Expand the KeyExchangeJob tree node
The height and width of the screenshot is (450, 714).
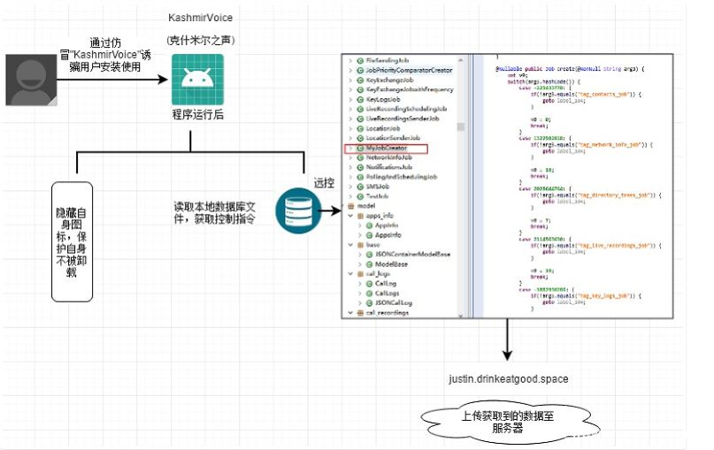click(349, 79)
